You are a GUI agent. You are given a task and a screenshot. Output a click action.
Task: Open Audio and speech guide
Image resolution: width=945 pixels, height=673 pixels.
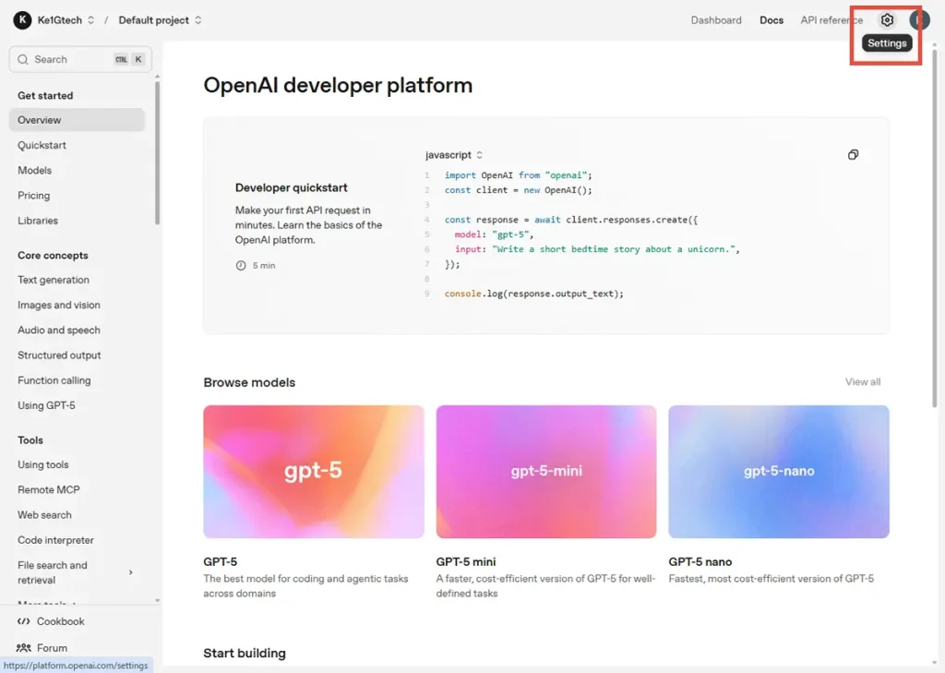[x=58, y=330]
